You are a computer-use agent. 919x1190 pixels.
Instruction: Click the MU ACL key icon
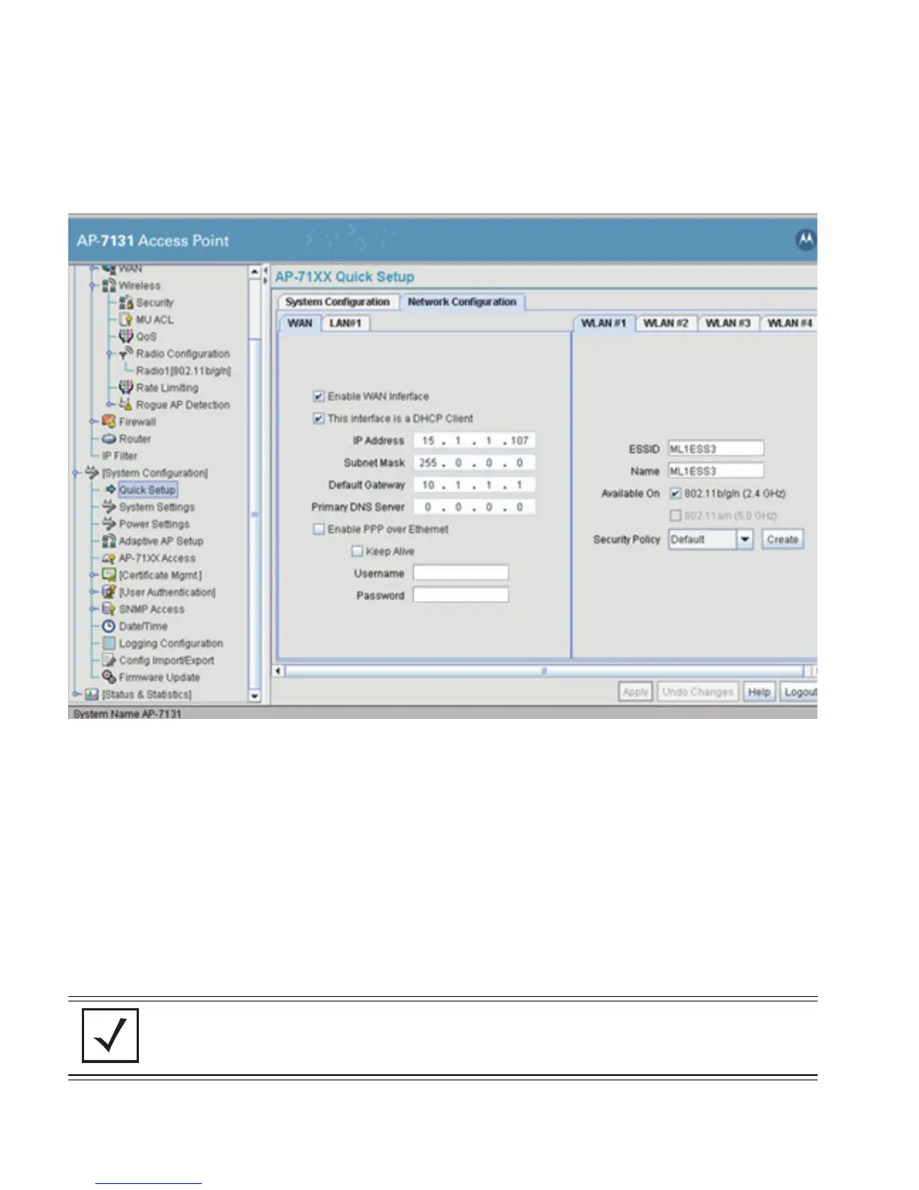click(126, 320)
